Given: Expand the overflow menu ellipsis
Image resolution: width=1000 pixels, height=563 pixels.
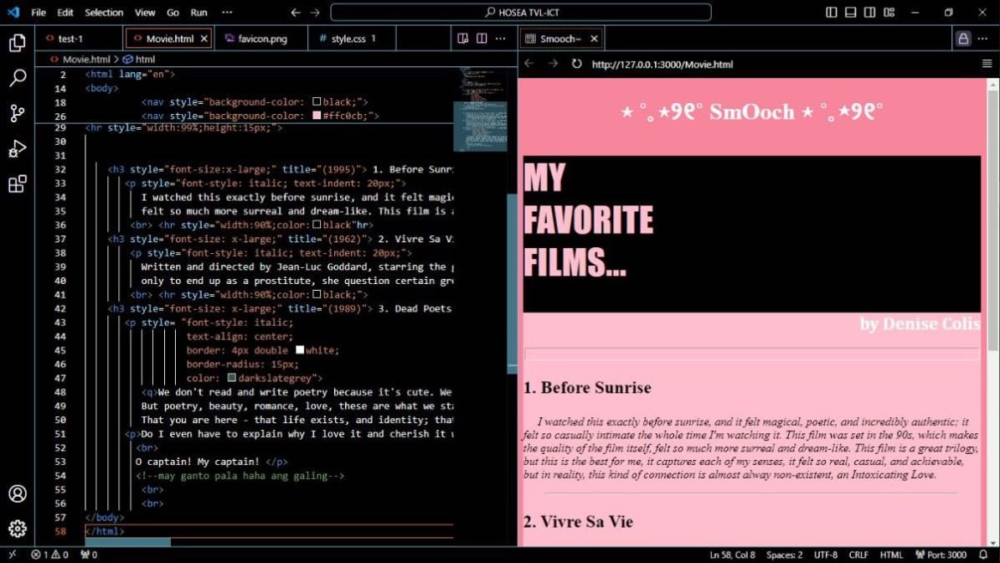Looking at the screenshot, I should pyautogui.click(x=227, y=12).
